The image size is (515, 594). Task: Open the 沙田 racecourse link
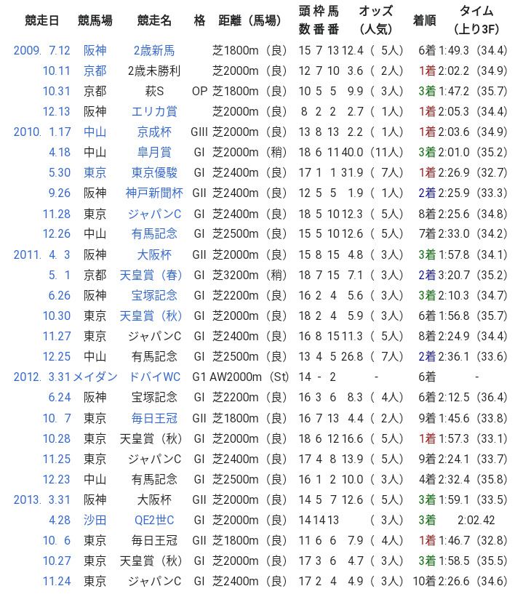[95, 520]
